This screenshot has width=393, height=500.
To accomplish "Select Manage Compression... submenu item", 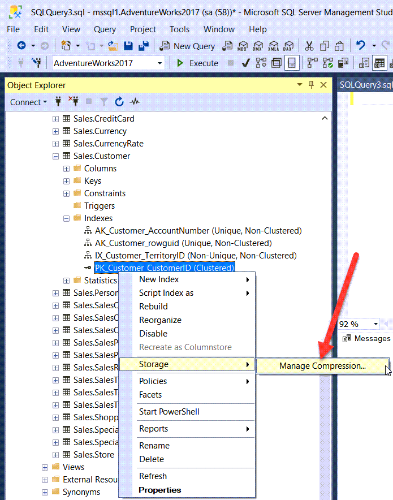I will pos(322,366).
